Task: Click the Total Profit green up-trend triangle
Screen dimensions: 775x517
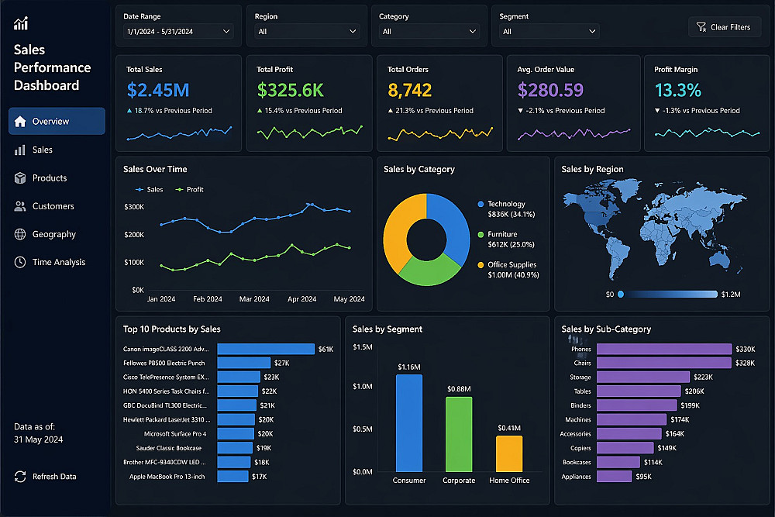Action: point(260,111)
